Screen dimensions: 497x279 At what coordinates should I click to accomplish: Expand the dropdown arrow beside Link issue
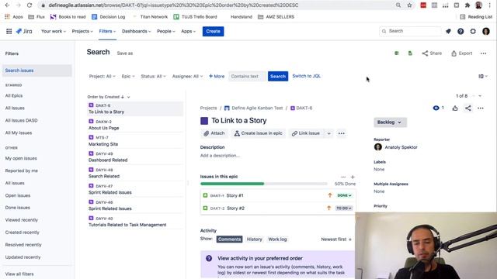coord(328,133)
